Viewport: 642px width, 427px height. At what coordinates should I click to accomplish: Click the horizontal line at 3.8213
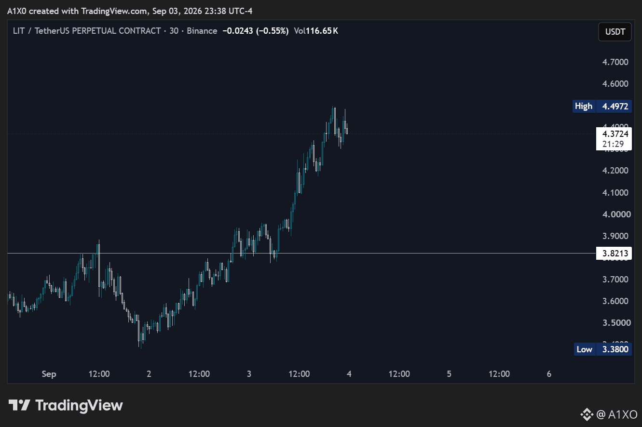301,253
